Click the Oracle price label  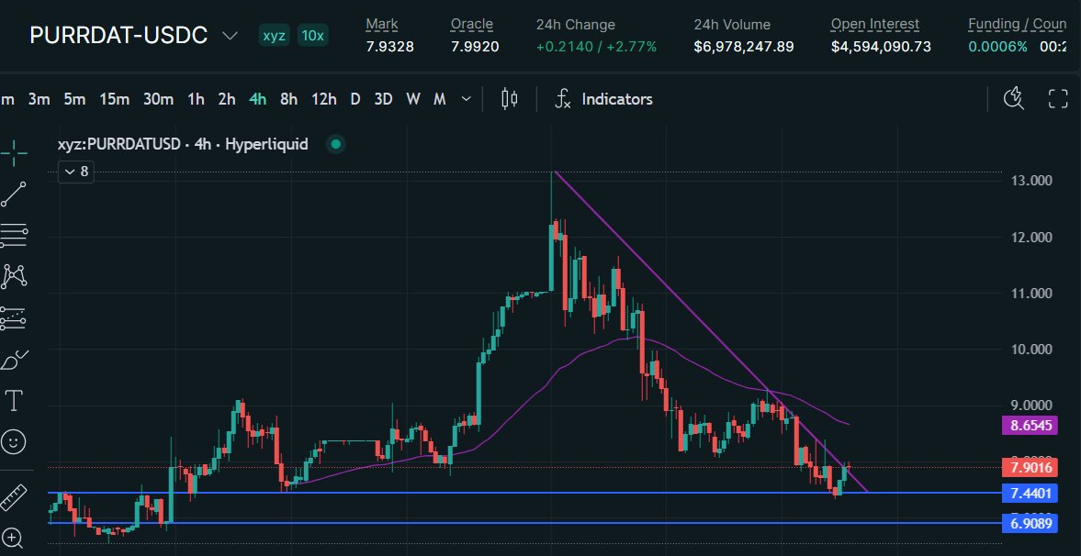coord(471,24)
